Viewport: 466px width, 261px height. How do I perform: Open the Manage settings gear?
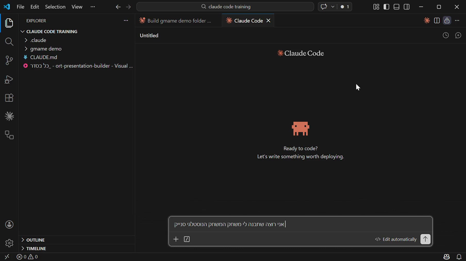tap(9, 243)
